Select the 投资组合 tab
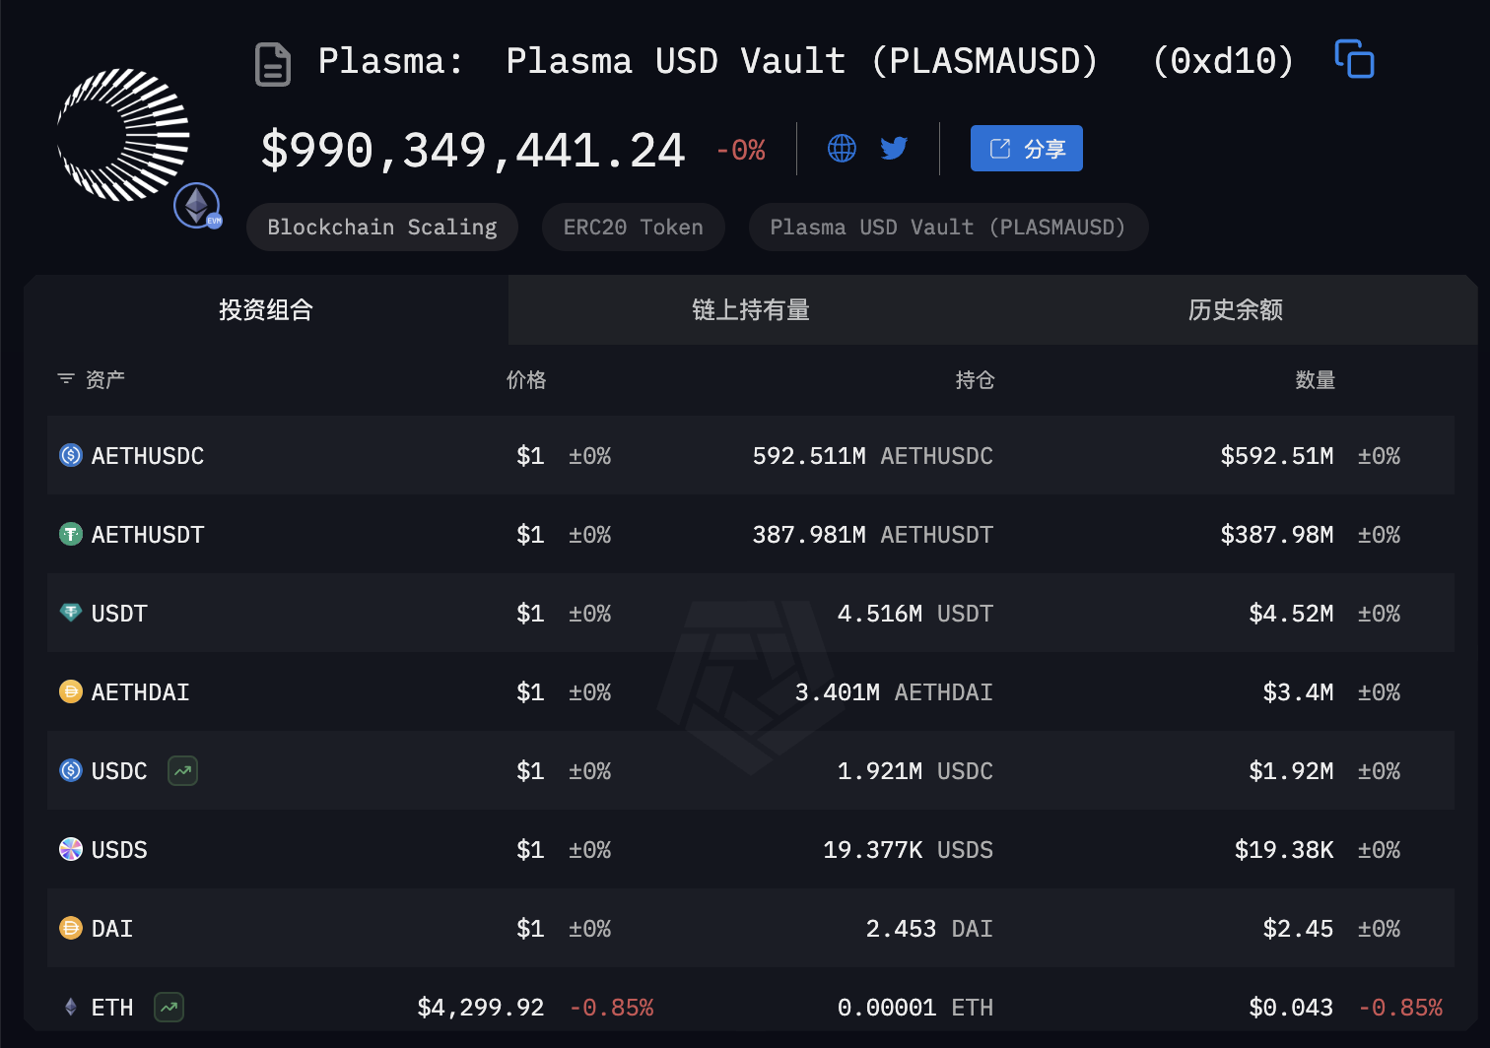Image resolution: width=1490 pixels, height=1048 pixels. [266, 310]
